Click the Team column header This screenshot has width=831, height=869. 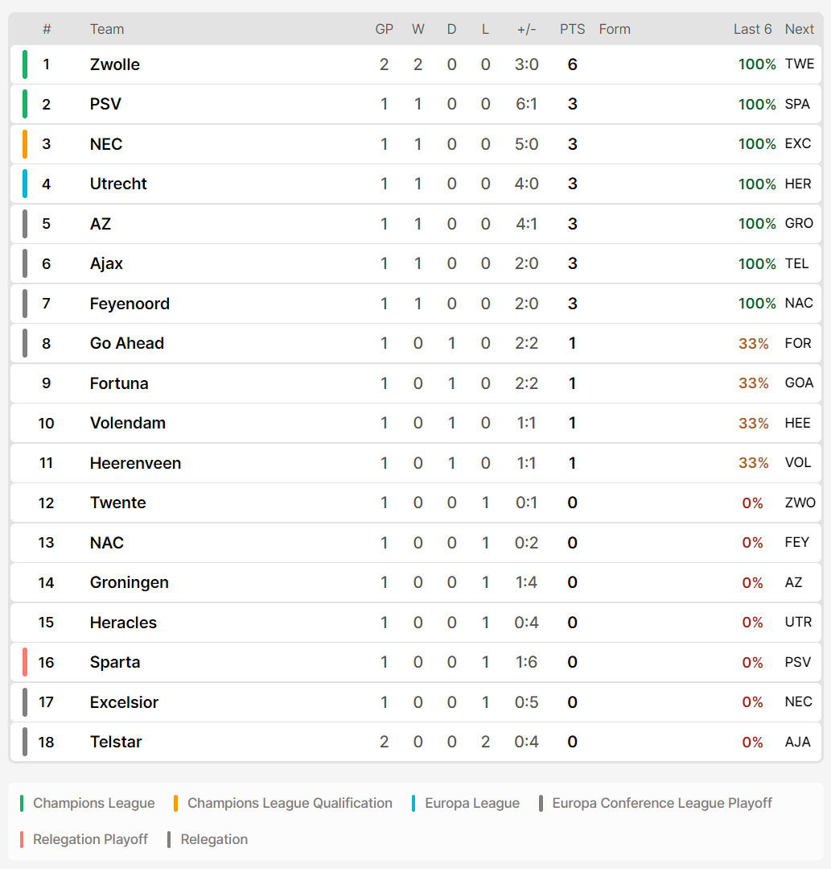[107, 29]
